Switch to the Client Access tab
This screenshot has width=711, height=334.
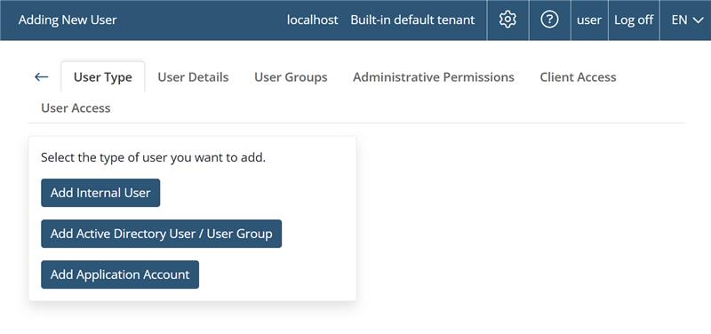pyautogui.click(x=578, y=77)
